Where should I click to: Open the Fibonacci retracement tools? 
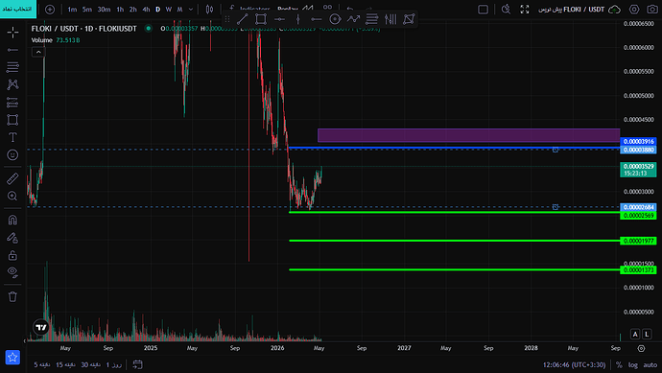pyautogui.click(x=12, y=67)
